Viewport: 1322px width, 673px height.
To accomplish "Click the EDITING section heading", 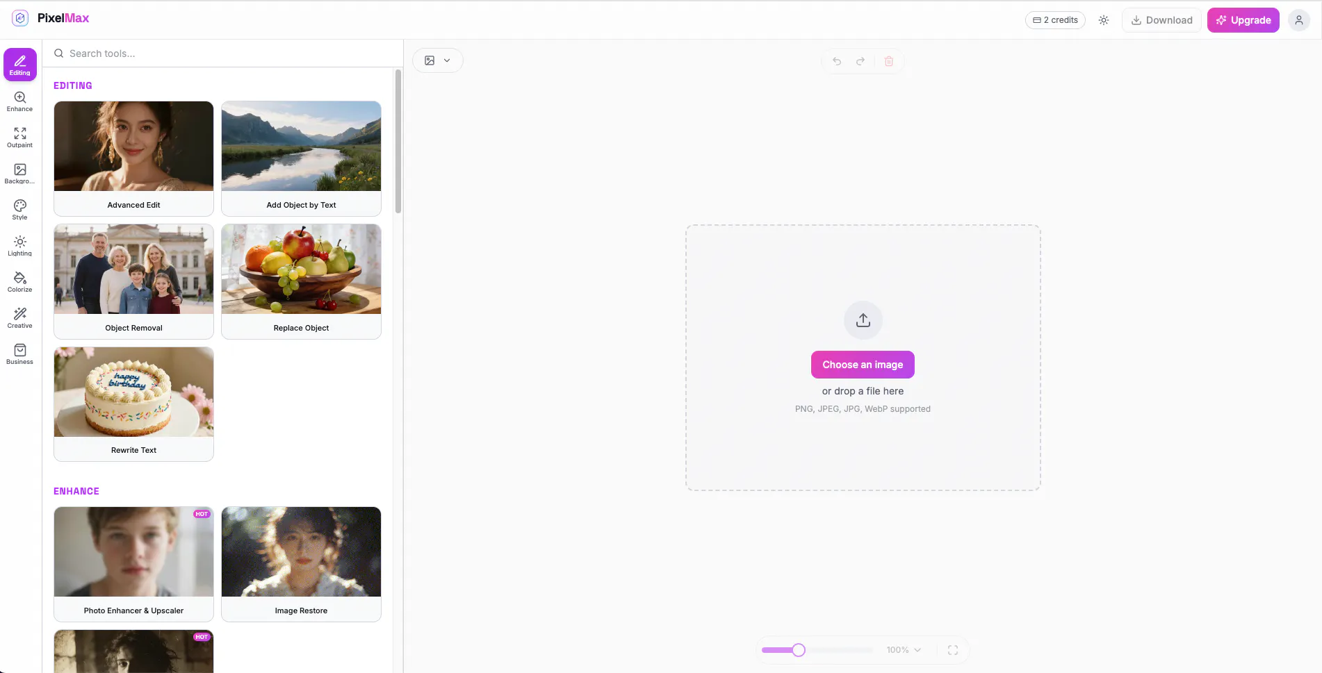I will coord(73,85).
